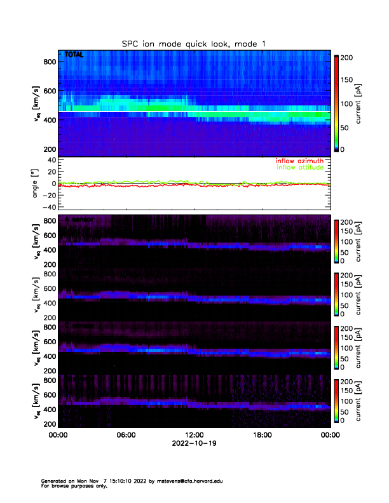Select the red "inflow azimuth" legend entry
The image size is (389, 503).
coord(294,161)
